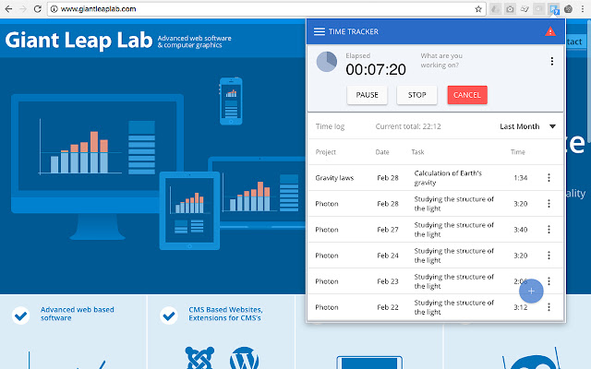
Task: Click the 1:34 time value
Action: (x=521, y=178)
